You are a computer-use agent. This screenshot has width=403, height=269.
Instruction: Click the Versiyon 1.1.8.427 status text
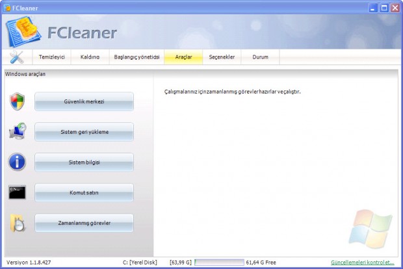coord(29,263)
